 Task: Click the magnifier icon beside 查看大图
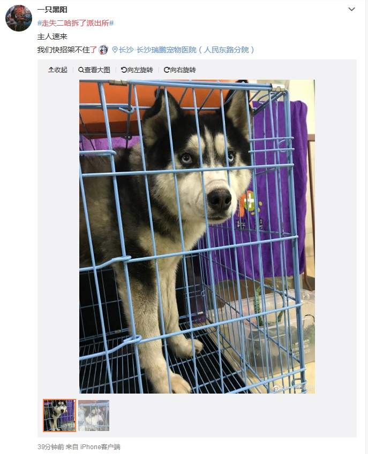(x=81, y=70)
